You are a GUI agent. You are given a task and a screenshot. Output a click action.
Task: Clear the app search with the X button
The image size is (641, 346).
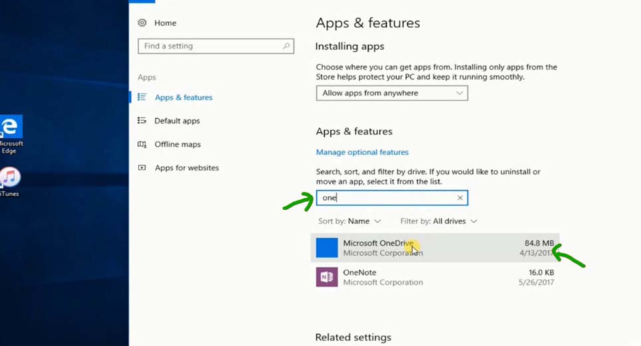pyautogui.click(x=460, y=198)
